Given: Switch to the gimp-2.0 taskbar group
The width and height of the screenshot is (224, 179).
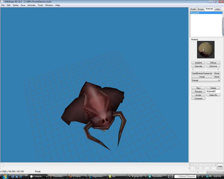Looking at the screenshot, I should tap(136, 176).
